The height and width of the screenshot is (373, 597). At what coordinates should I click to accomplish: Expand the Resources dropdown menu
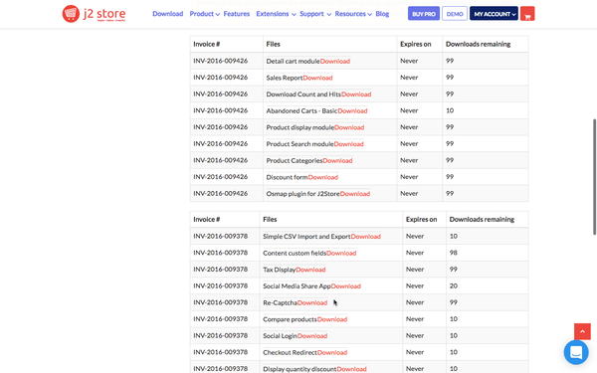click(x=353, y=14)
